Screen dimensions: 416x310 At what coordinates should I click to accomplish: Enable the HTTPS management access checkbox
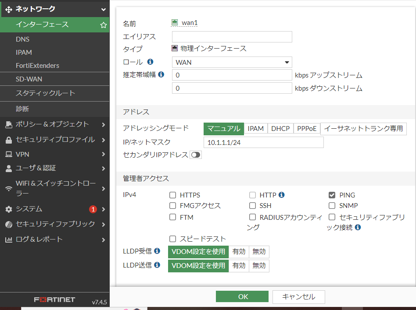[x=172, y=195]
